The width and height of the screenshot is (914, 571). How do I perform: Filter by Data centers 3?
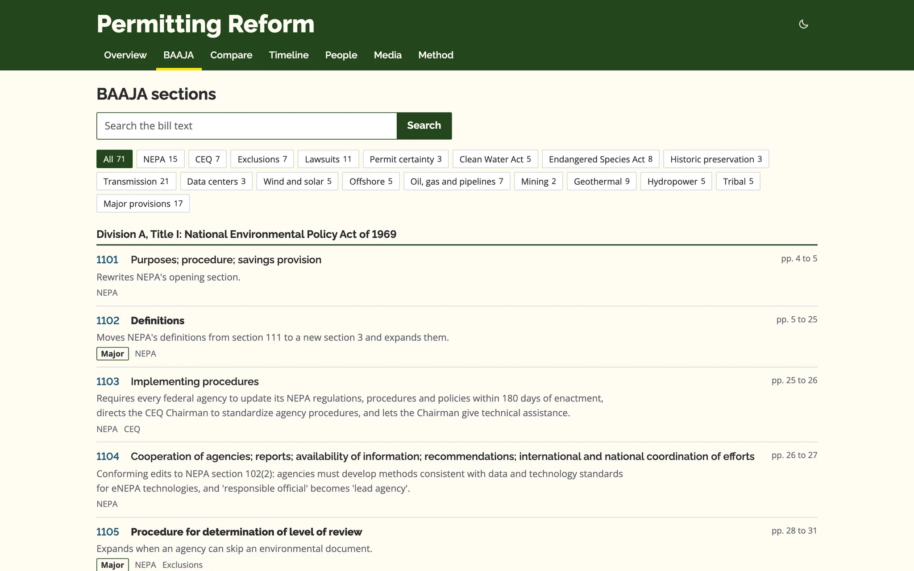tap(216, 182)
